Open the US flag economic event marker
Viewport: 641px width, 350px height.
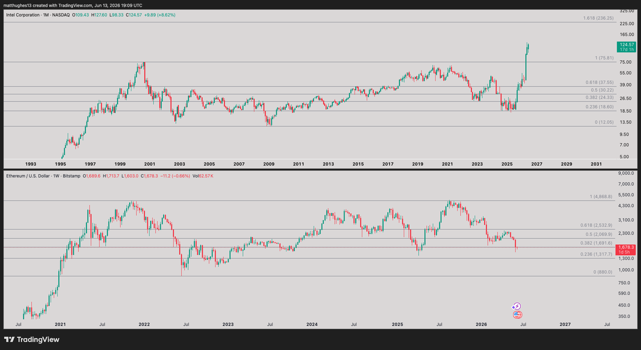click(517, 315)
